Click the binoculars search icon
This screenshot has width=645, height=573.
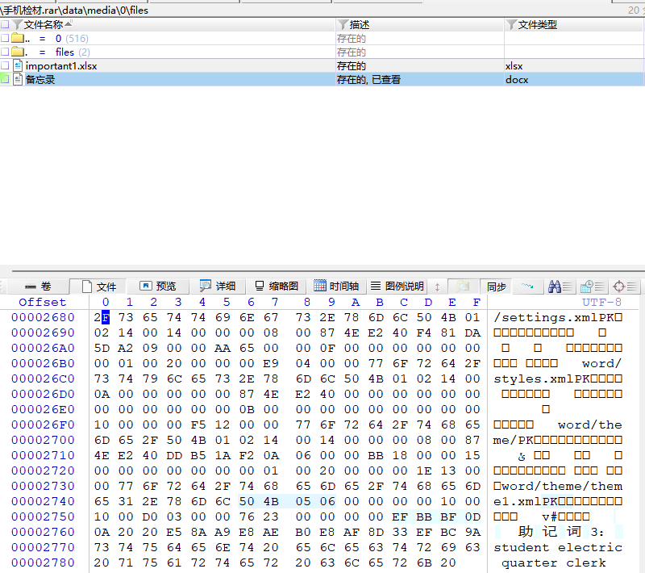coord(555,286)
